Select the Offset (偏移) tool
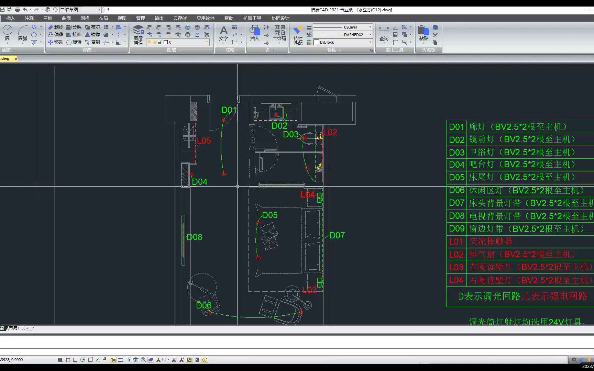This screenshot has height=371, width=594. pos(56,34)
